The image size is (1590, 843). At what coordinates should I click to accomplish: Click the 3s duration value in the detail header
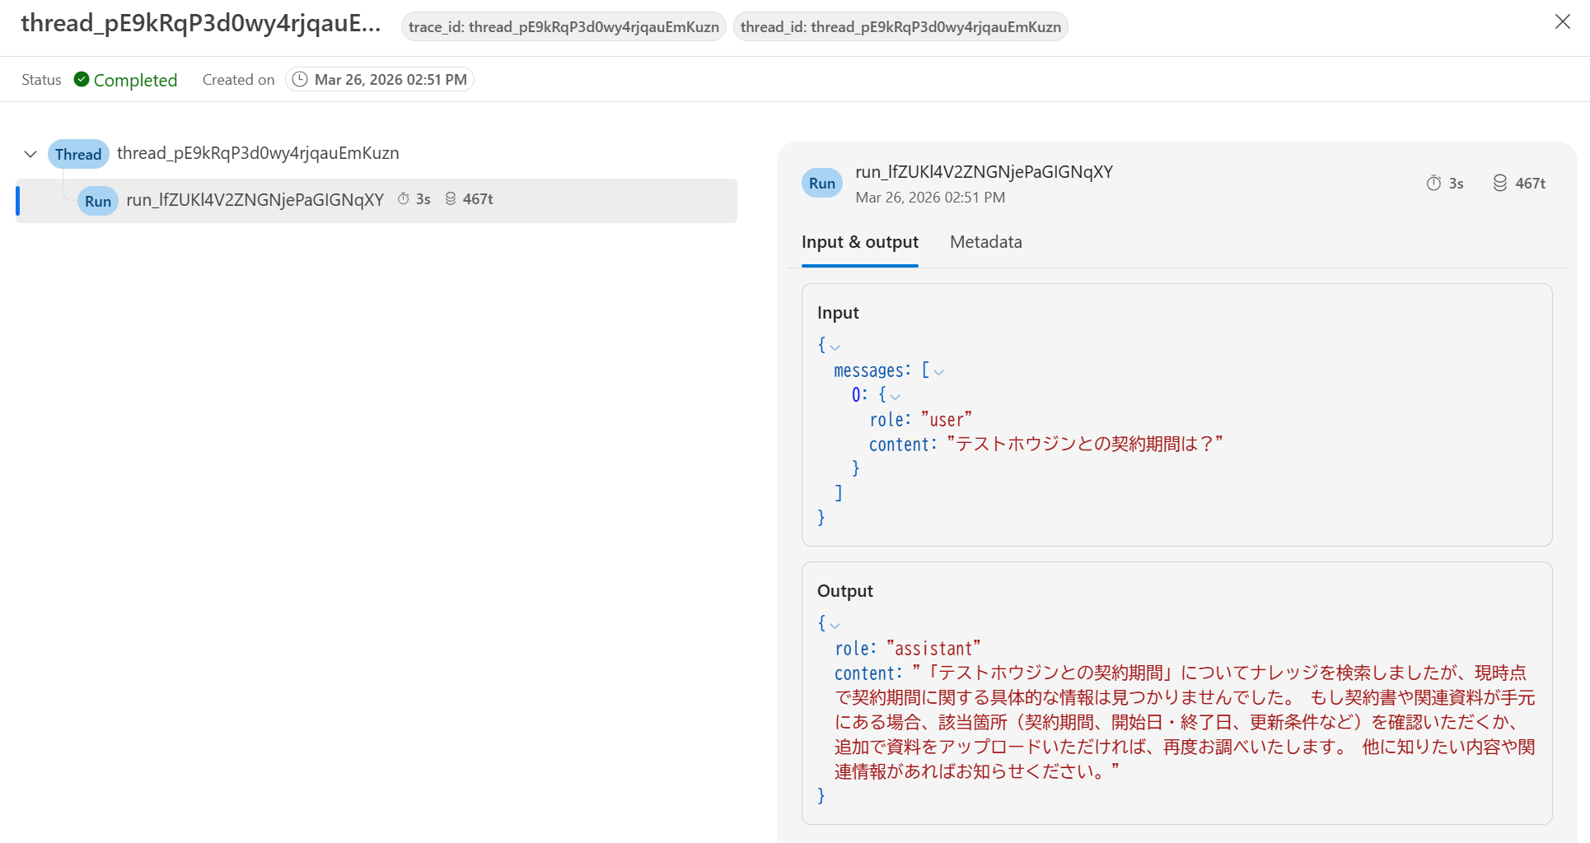pos(1456,184)
